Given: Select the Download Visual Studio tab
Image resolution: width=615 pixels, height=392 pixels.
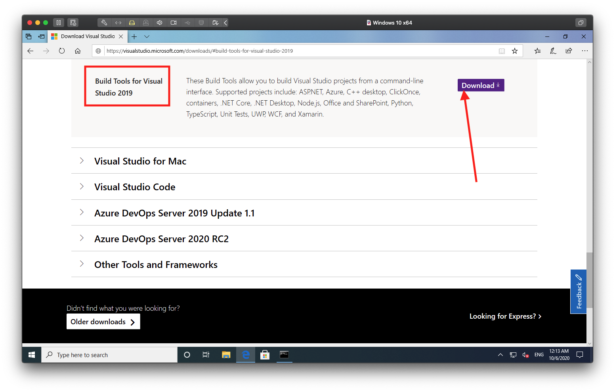Looking at the screenshot, I should tap(88, 36).
